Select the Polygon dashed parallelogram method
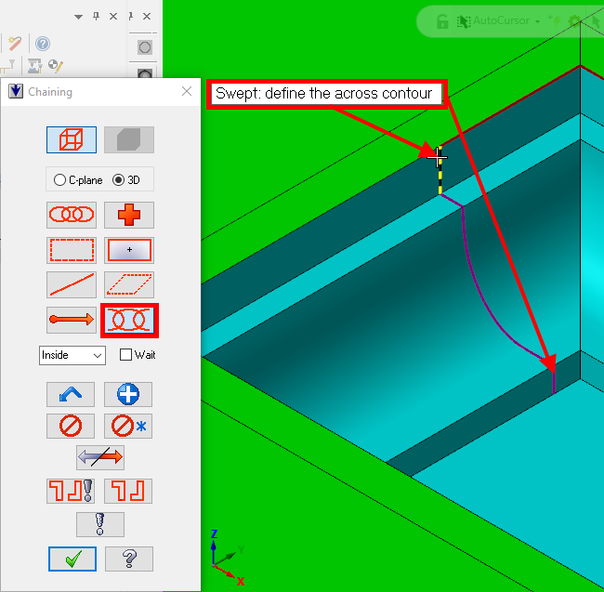This screenshot has width=604, height=592. point(129,284)
